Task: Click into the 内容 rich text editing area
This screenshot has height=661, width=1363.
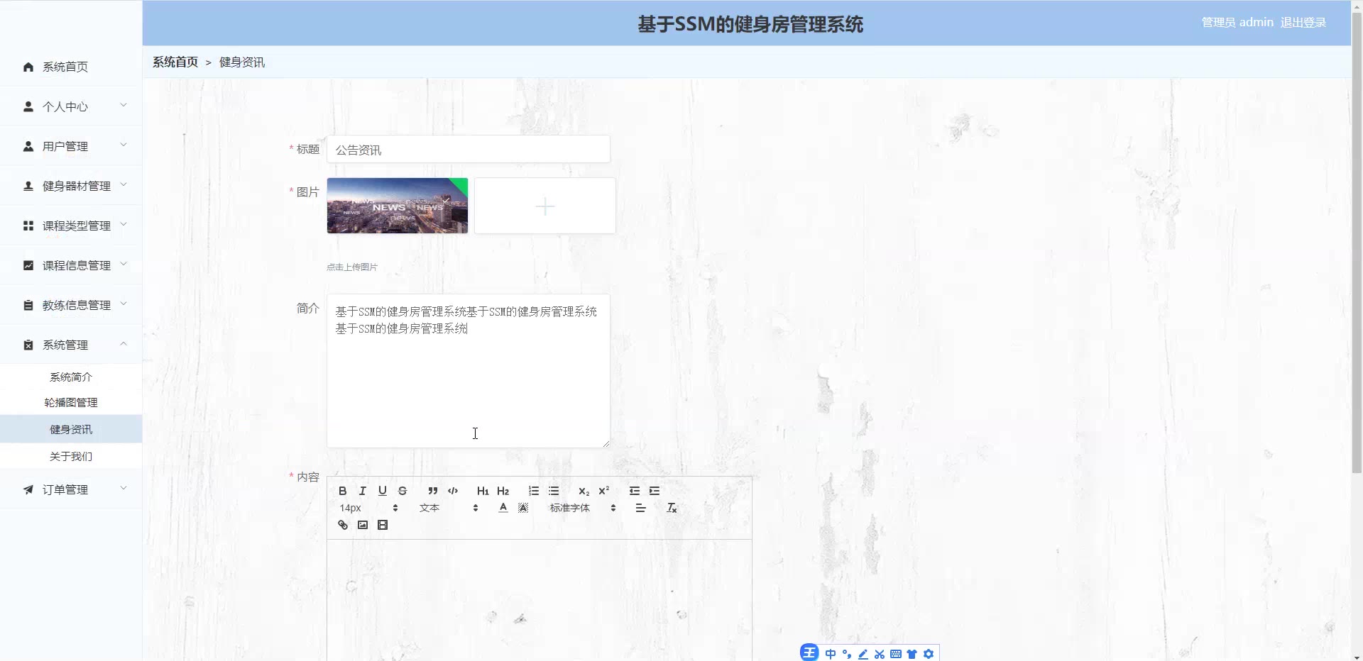Action: click(x=540, y=600)
